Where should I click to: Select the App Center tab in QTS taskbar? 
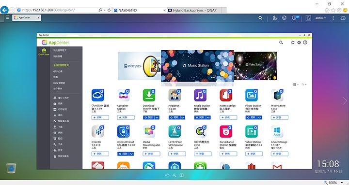click(26, 17)
